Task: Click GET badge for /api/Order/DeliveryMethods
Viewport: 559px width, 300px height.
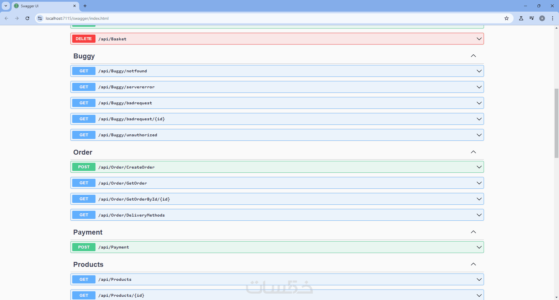Action: [x=84, y=215]
